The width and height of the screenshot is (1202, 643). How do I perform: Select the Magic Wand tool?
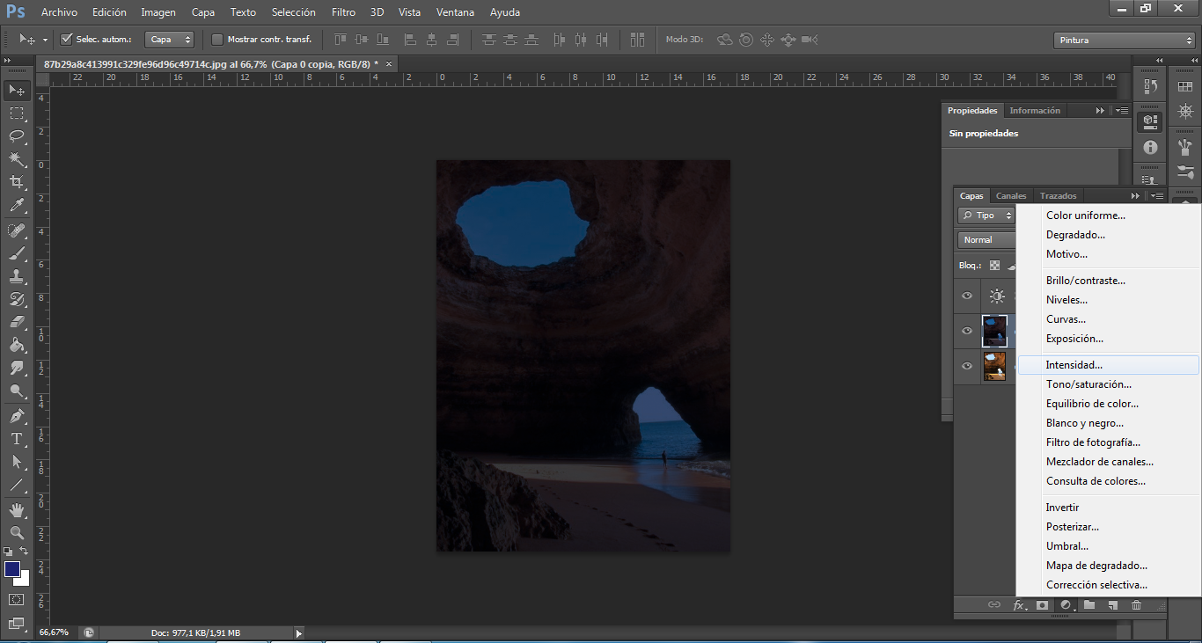(17, 159)
